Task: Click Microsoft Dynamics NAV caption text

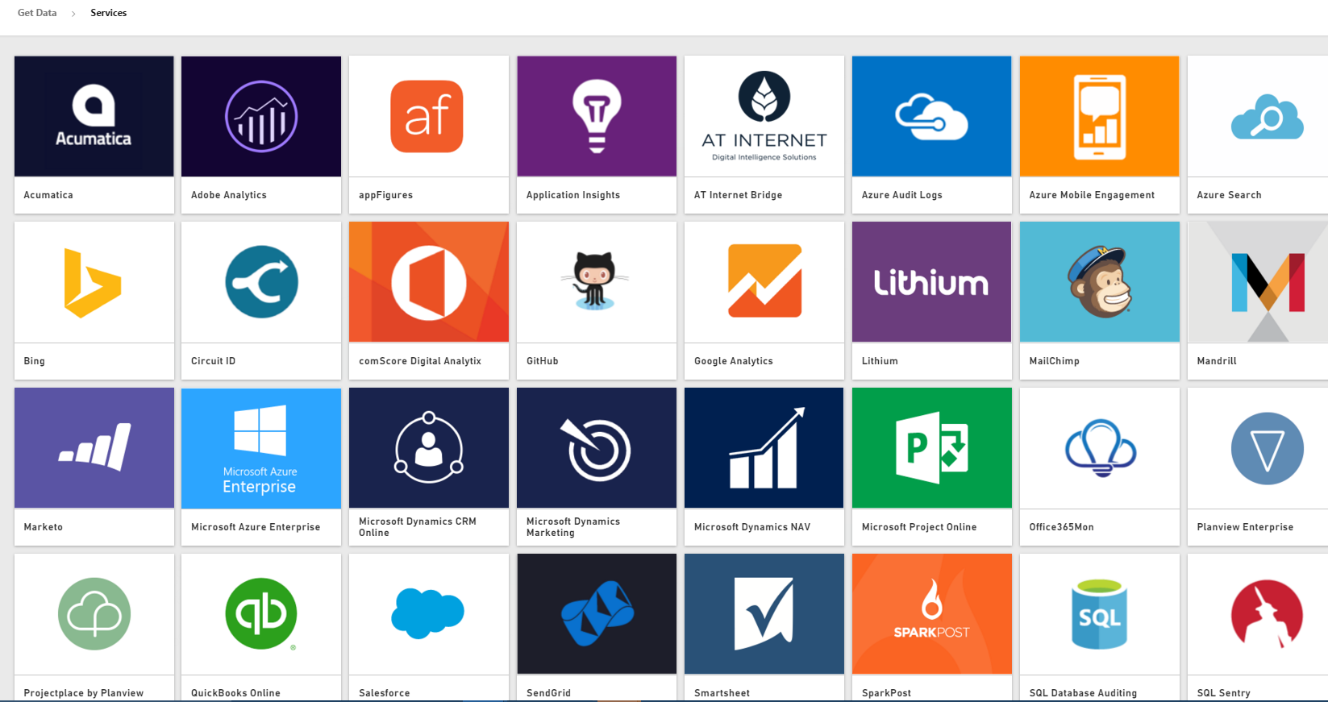Action: [x=752, y=527]
